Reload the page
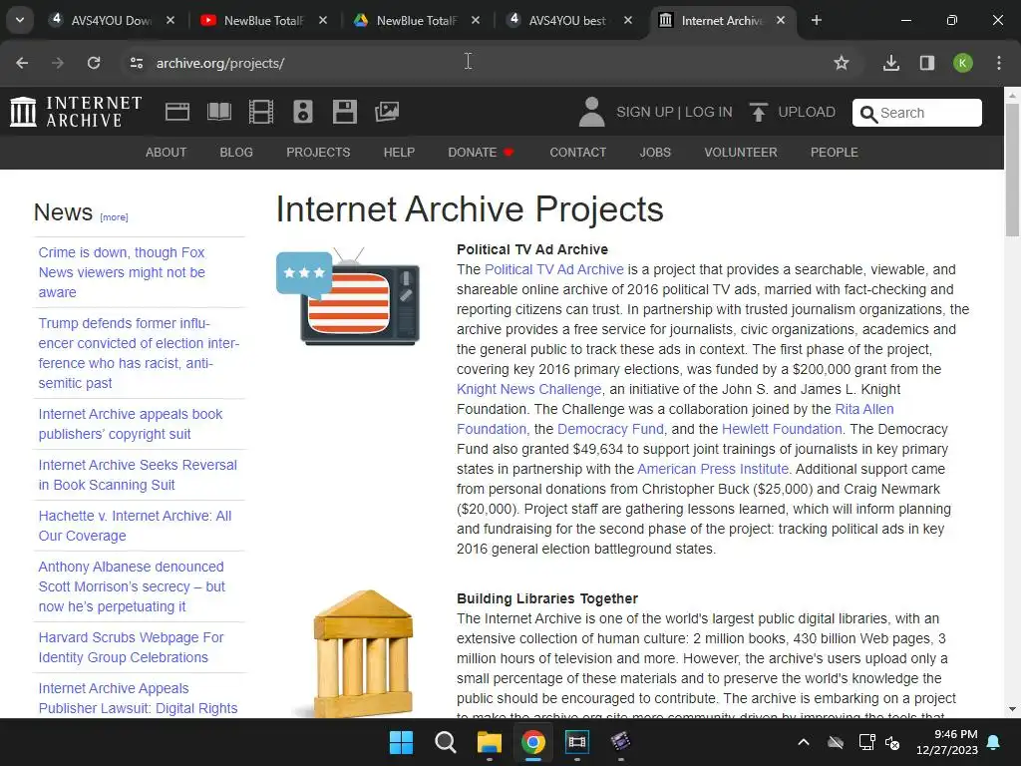This screenshot has height=766, width=1021. click(x=94, y=63)
